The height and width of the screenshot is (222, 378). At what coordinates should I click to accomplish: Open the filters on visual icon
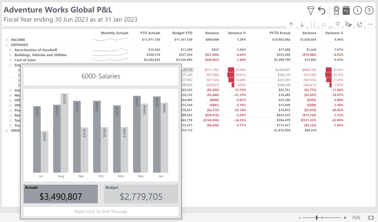(x=337, y=24)
